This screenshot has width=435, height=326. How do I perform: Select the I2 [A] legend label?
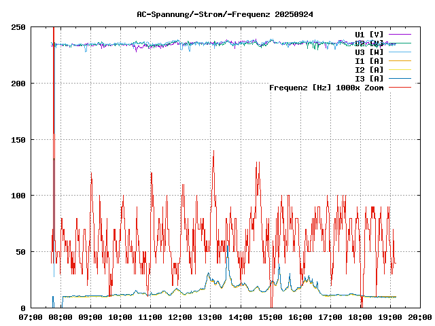tap(369, 69)
